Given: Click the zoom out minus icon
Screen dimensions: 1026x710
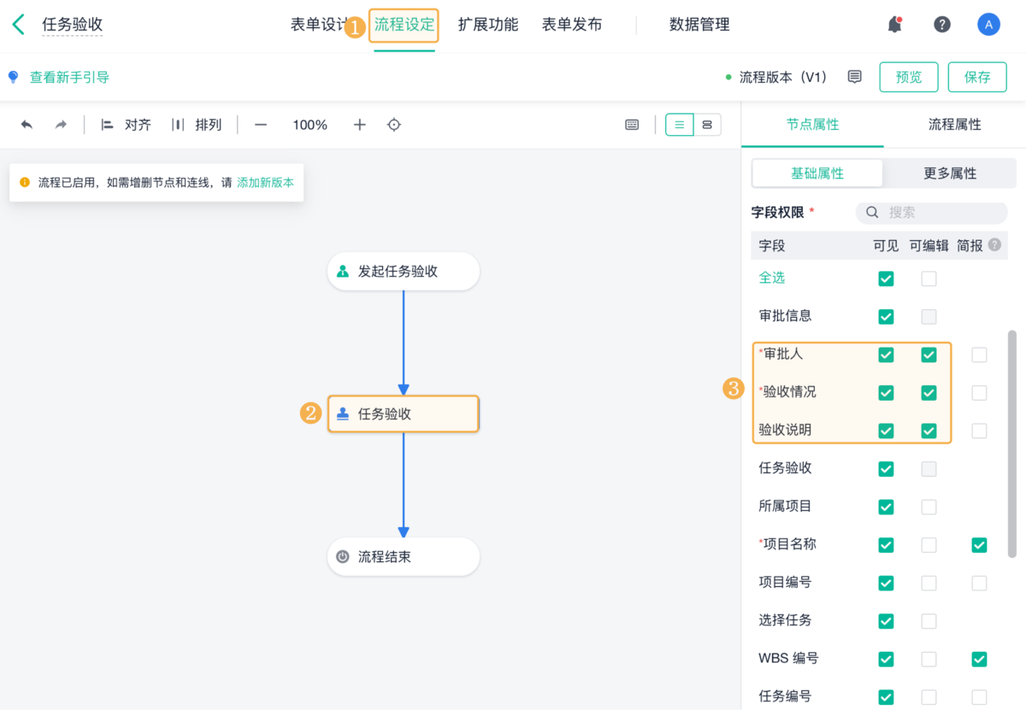Looking at the screenshot, I should tap(260, 124).
